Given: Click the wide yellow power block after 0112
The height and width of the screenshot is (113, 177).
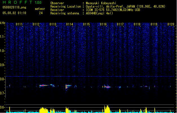Looking at the screenshot, I should click(44, 110).
